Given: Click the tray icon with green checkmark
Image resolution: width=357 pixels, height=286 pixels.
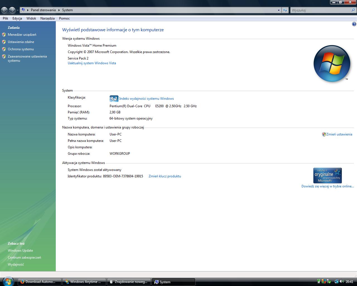Looking at the screenshot, I should click(329, 282).
